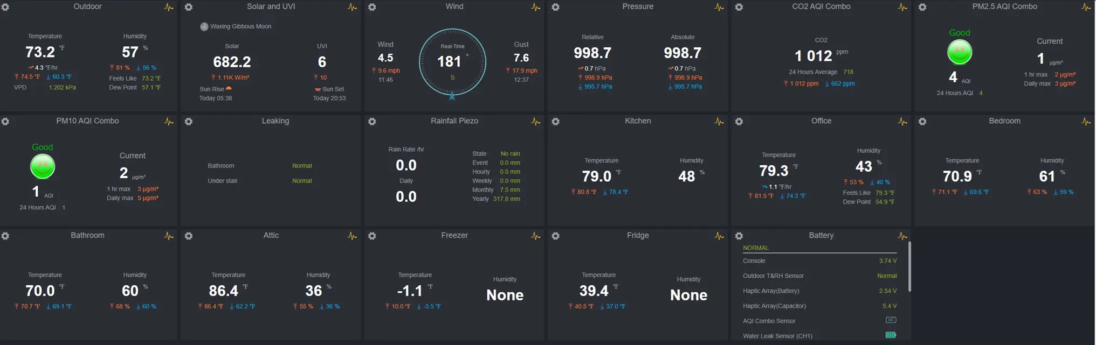Viewport: 1096px width, 345px height.
Task: Click PM2.5 green smiley face indicator
Action: 960,52
